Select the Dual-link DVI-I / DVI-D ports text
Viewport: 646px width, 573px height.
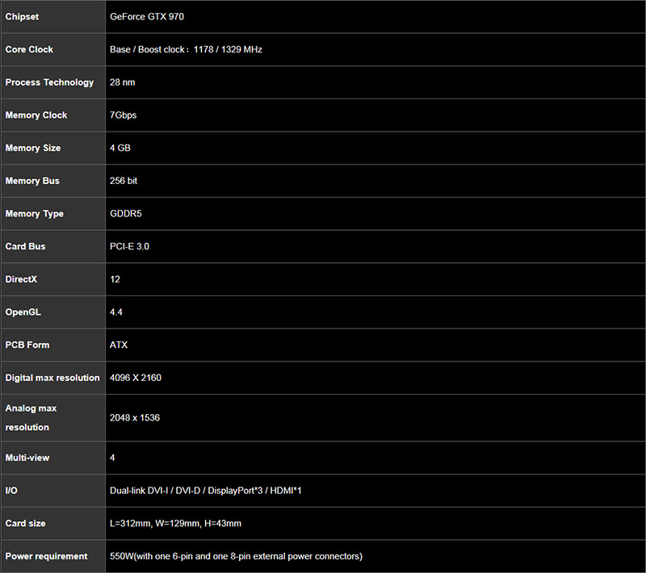[x=206, y=490]
